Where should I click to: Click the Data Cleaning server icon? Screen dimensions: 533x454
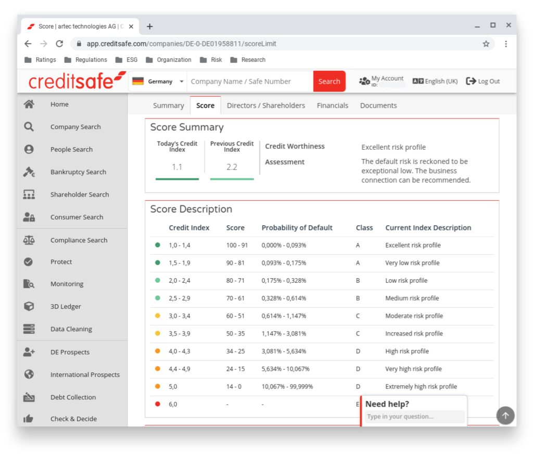(29, 329)
